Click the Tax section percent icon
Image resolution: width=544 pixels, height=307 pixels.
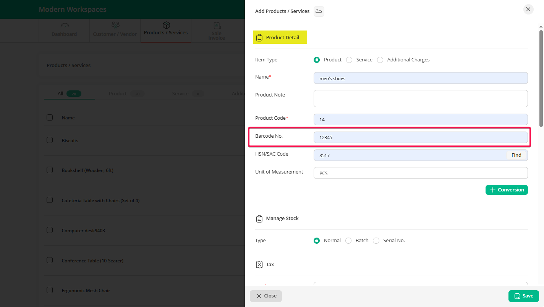259,264
